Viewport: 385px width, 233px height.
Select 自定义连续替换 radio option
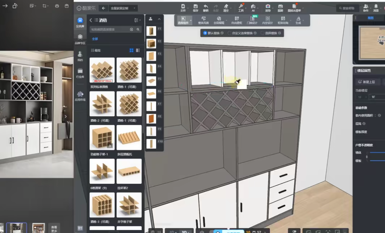pos(230,33)
